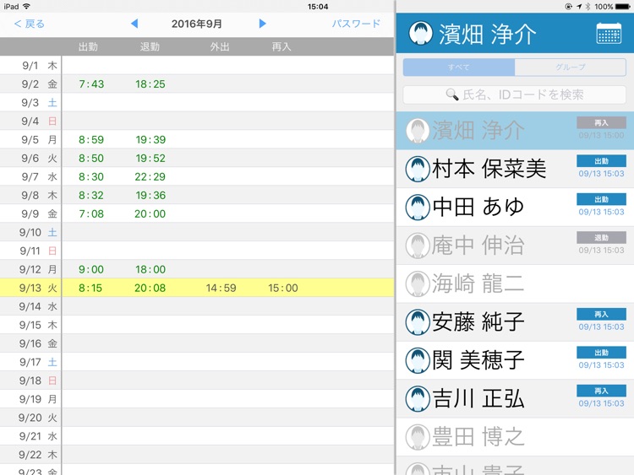The height and width of the screenshot is (475, 634).
Task: Select employee 安藤 純子
Action: coord(515,322)
